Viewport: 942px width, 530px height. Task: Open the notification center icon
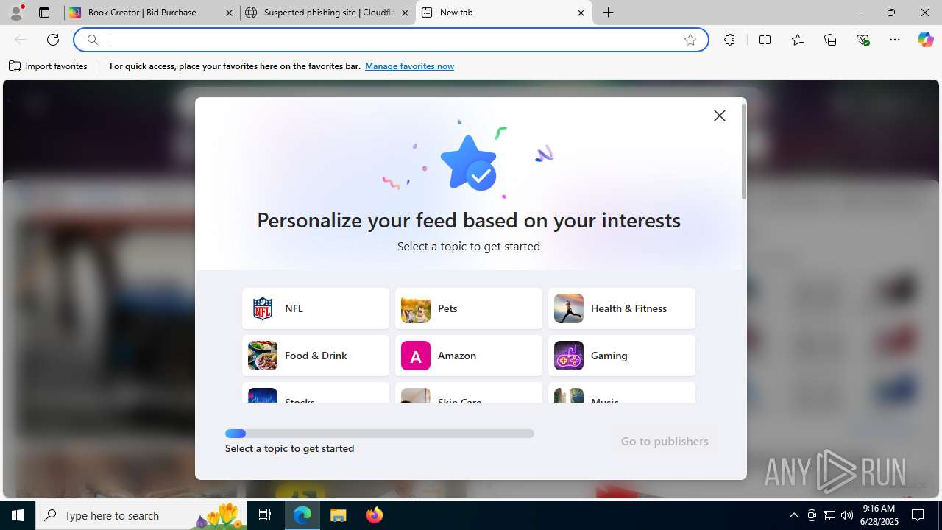[918, 515]
